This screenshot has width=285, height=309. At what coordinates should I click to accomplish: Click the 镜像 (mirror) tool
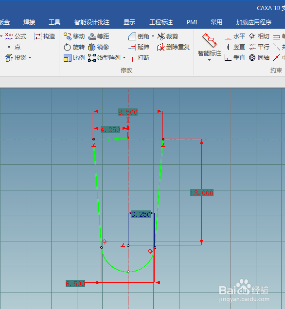[99, 47]
